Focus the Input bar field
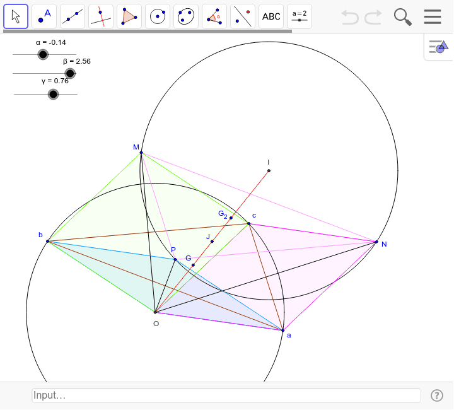 (x=226, y=395)
